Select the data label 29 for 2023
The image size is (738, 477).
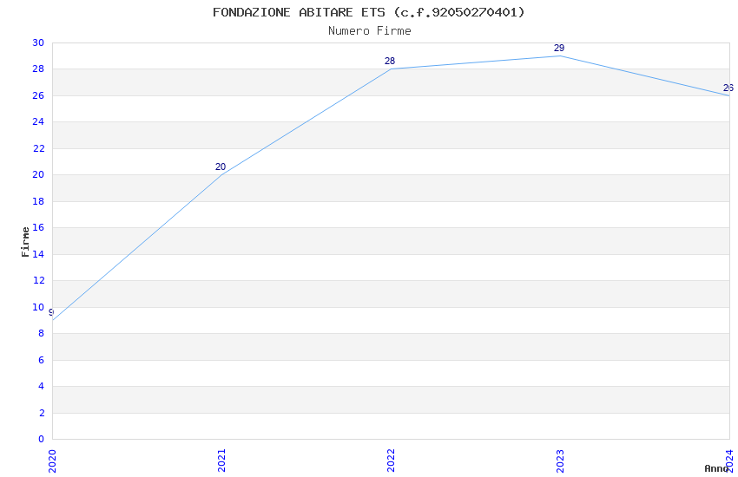(x=559, y=48)
